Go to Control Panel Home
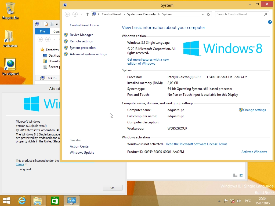This screenshot has height=206, width=275. pos(84,25)
